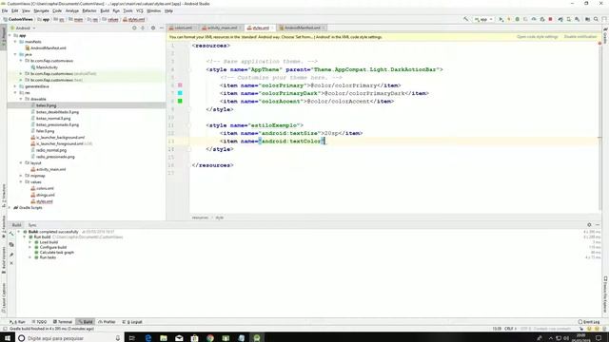
Task: Open the app run configuration dropdown
Action: pyautogui.click(x=483, y=19)
